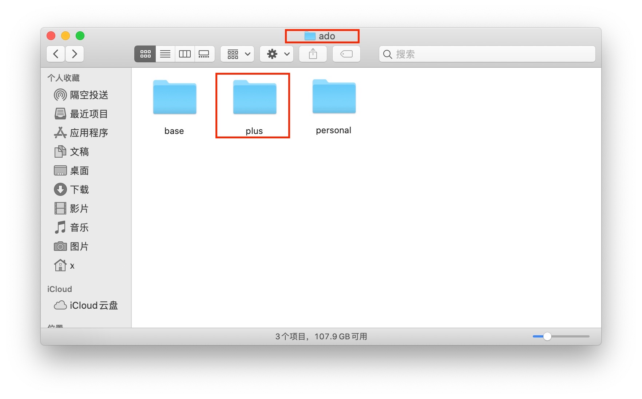Switch to list view mode
Screen dimensions: 642x399
coord(165,54)
